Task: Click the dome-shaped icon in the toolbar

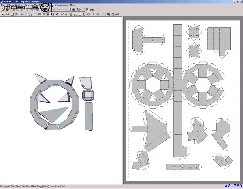Action: [35, 14]
